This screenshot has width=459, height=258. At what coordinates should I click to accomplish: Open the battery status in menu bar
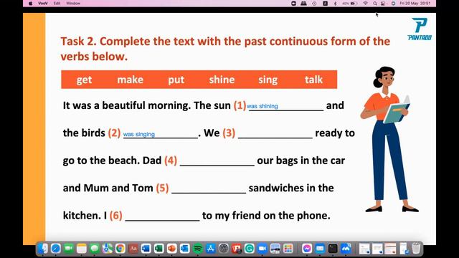click(350, 4)
